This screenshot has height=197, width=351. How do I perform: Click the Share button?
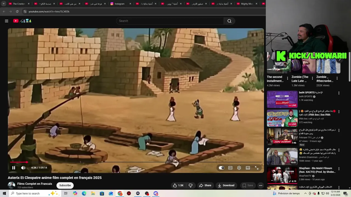point(205,185)
